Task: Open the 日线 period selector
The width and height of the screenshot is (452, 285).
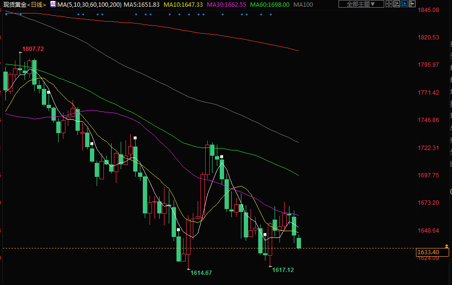Action: pos(37,4)
